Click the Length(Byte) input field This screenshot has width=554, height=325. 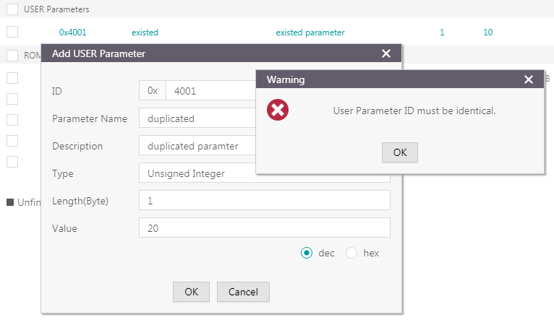264,201
